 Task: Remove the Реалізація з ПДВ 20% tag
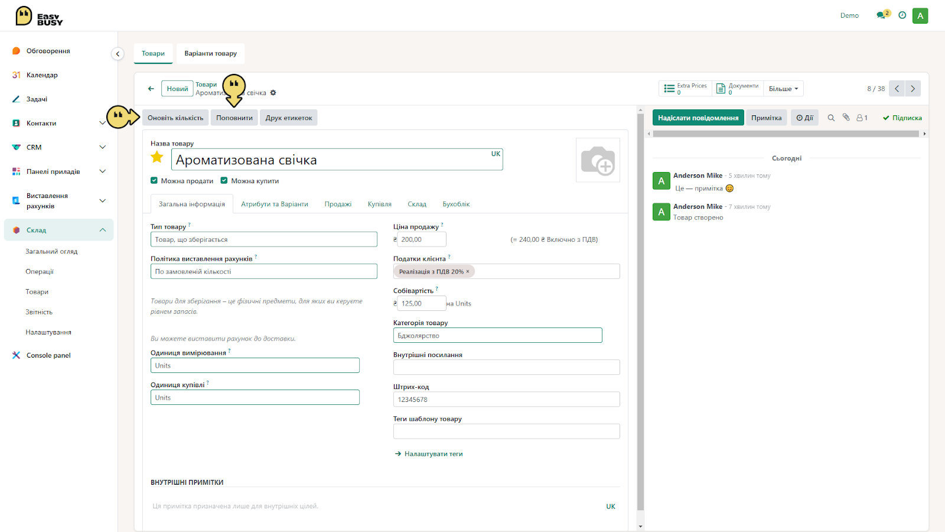click(468, 271)
